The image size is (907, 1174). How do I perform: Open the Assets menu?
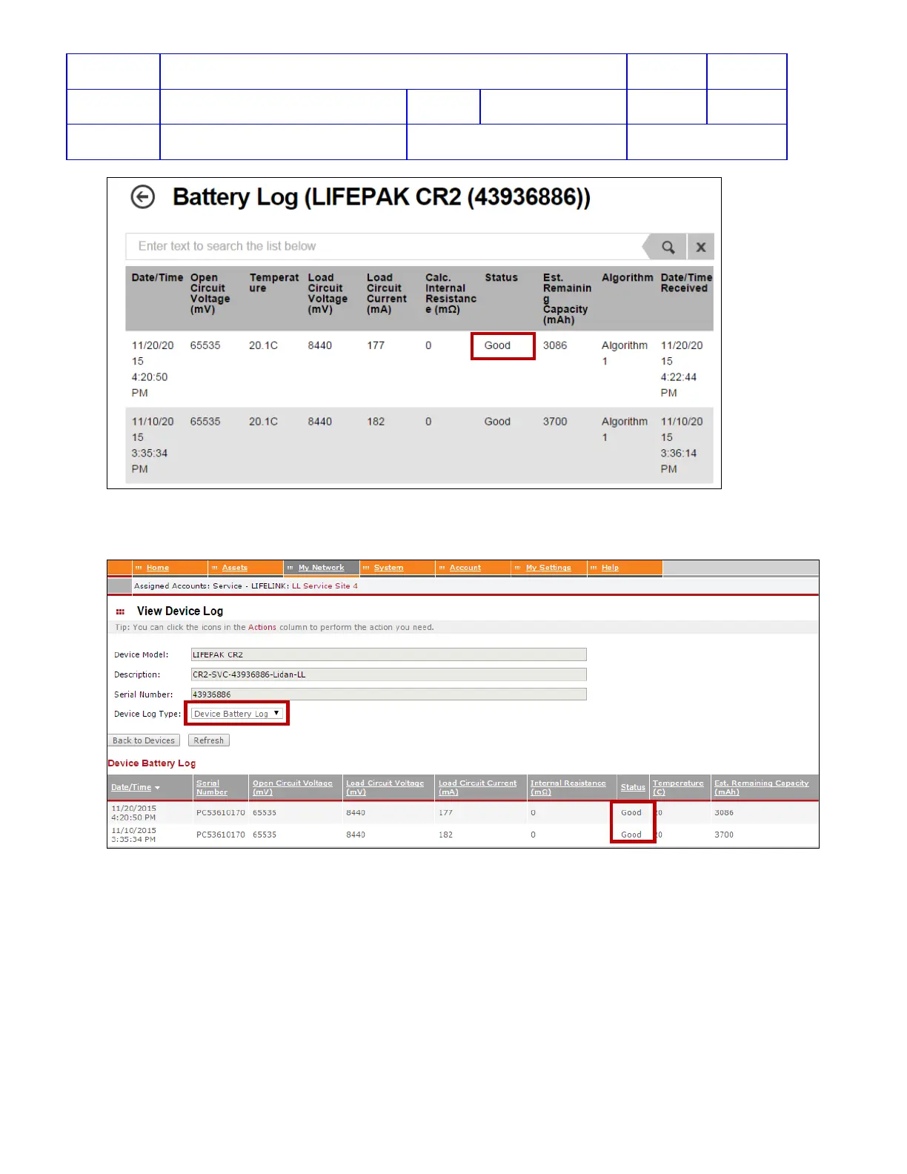235,568
